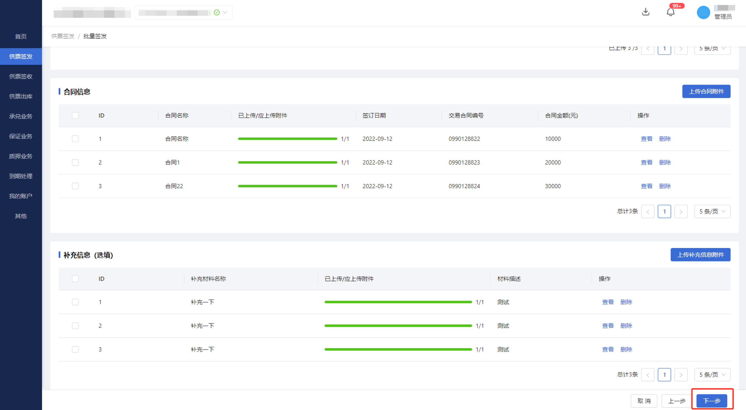Open 供票签收 in the sidebar
The image size is (746, 410).
(x=21, y=76)
